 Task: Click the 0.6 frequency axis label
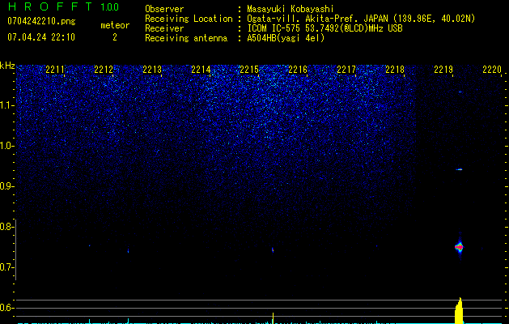pyautogui.click(x=6, y=308)
